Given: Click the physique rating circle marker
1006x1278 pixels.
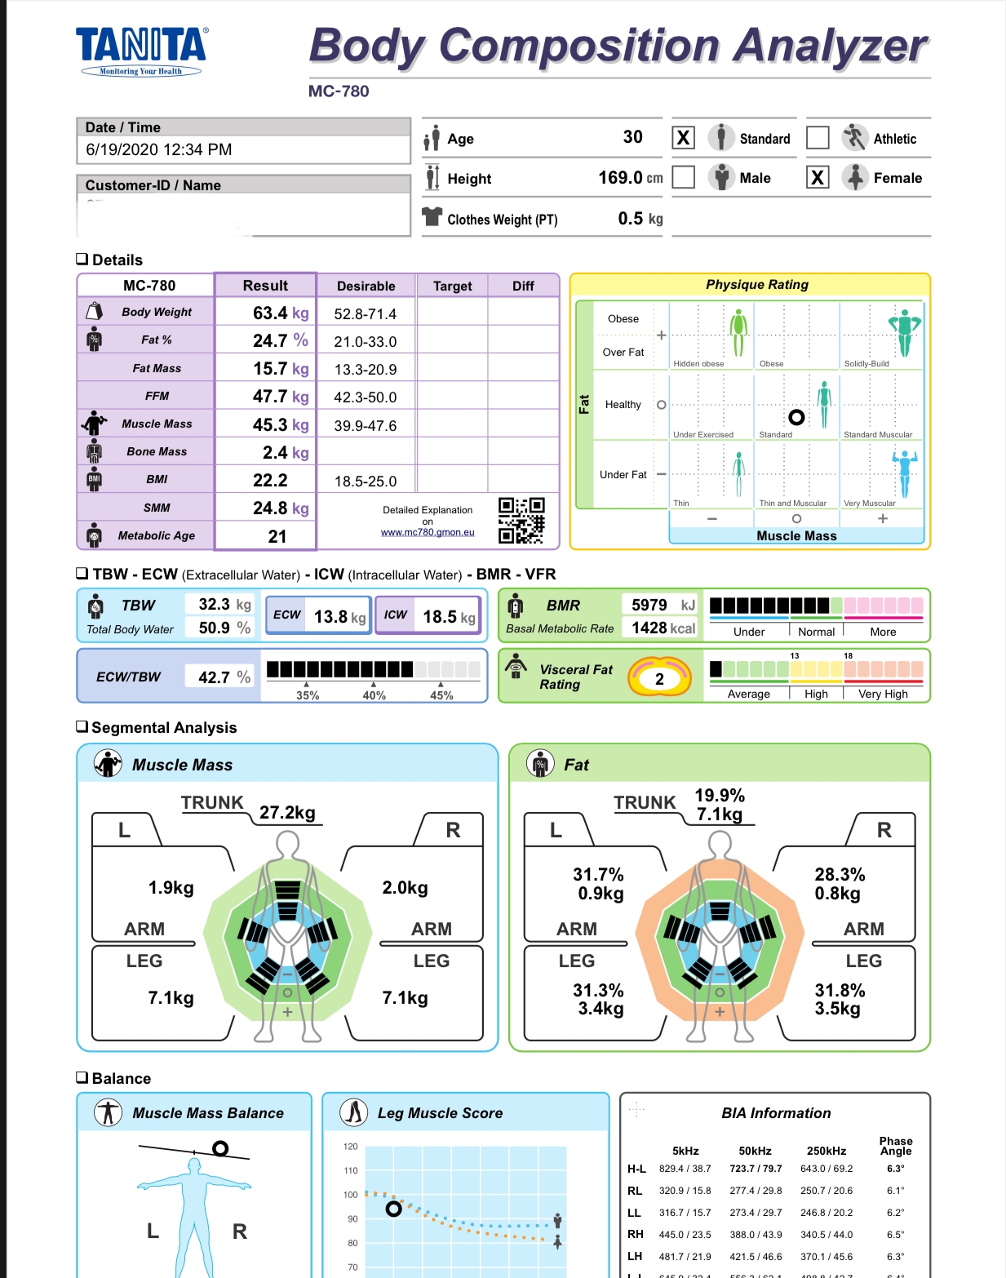Looking at the screenshot, I should [796, 417].
